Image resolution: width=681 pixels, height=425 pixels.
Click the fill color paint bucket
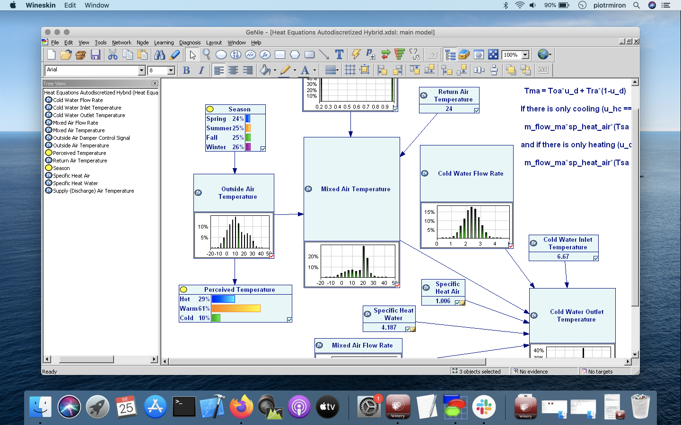pos(265,70)
